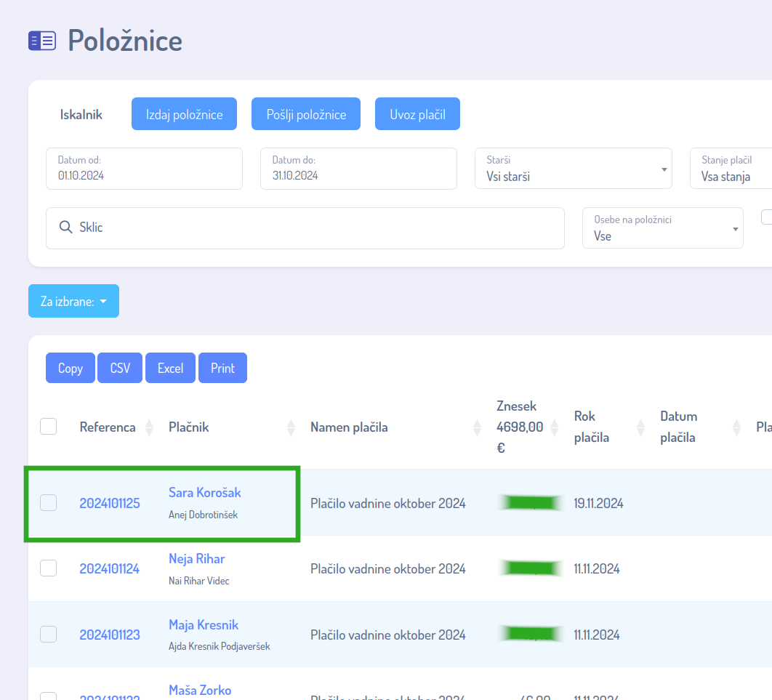This screenshot has height=700, width=772.
Task: Sort by Rok plačila column arrows
Action: click(x=640, y=427)
